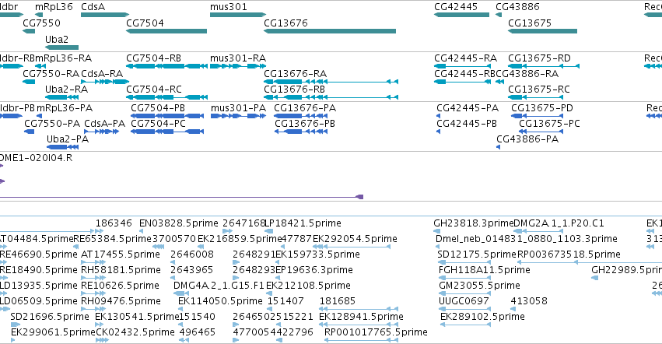Select protein CG7504-PB
662x344 pixels.
[x=158, y=108]
